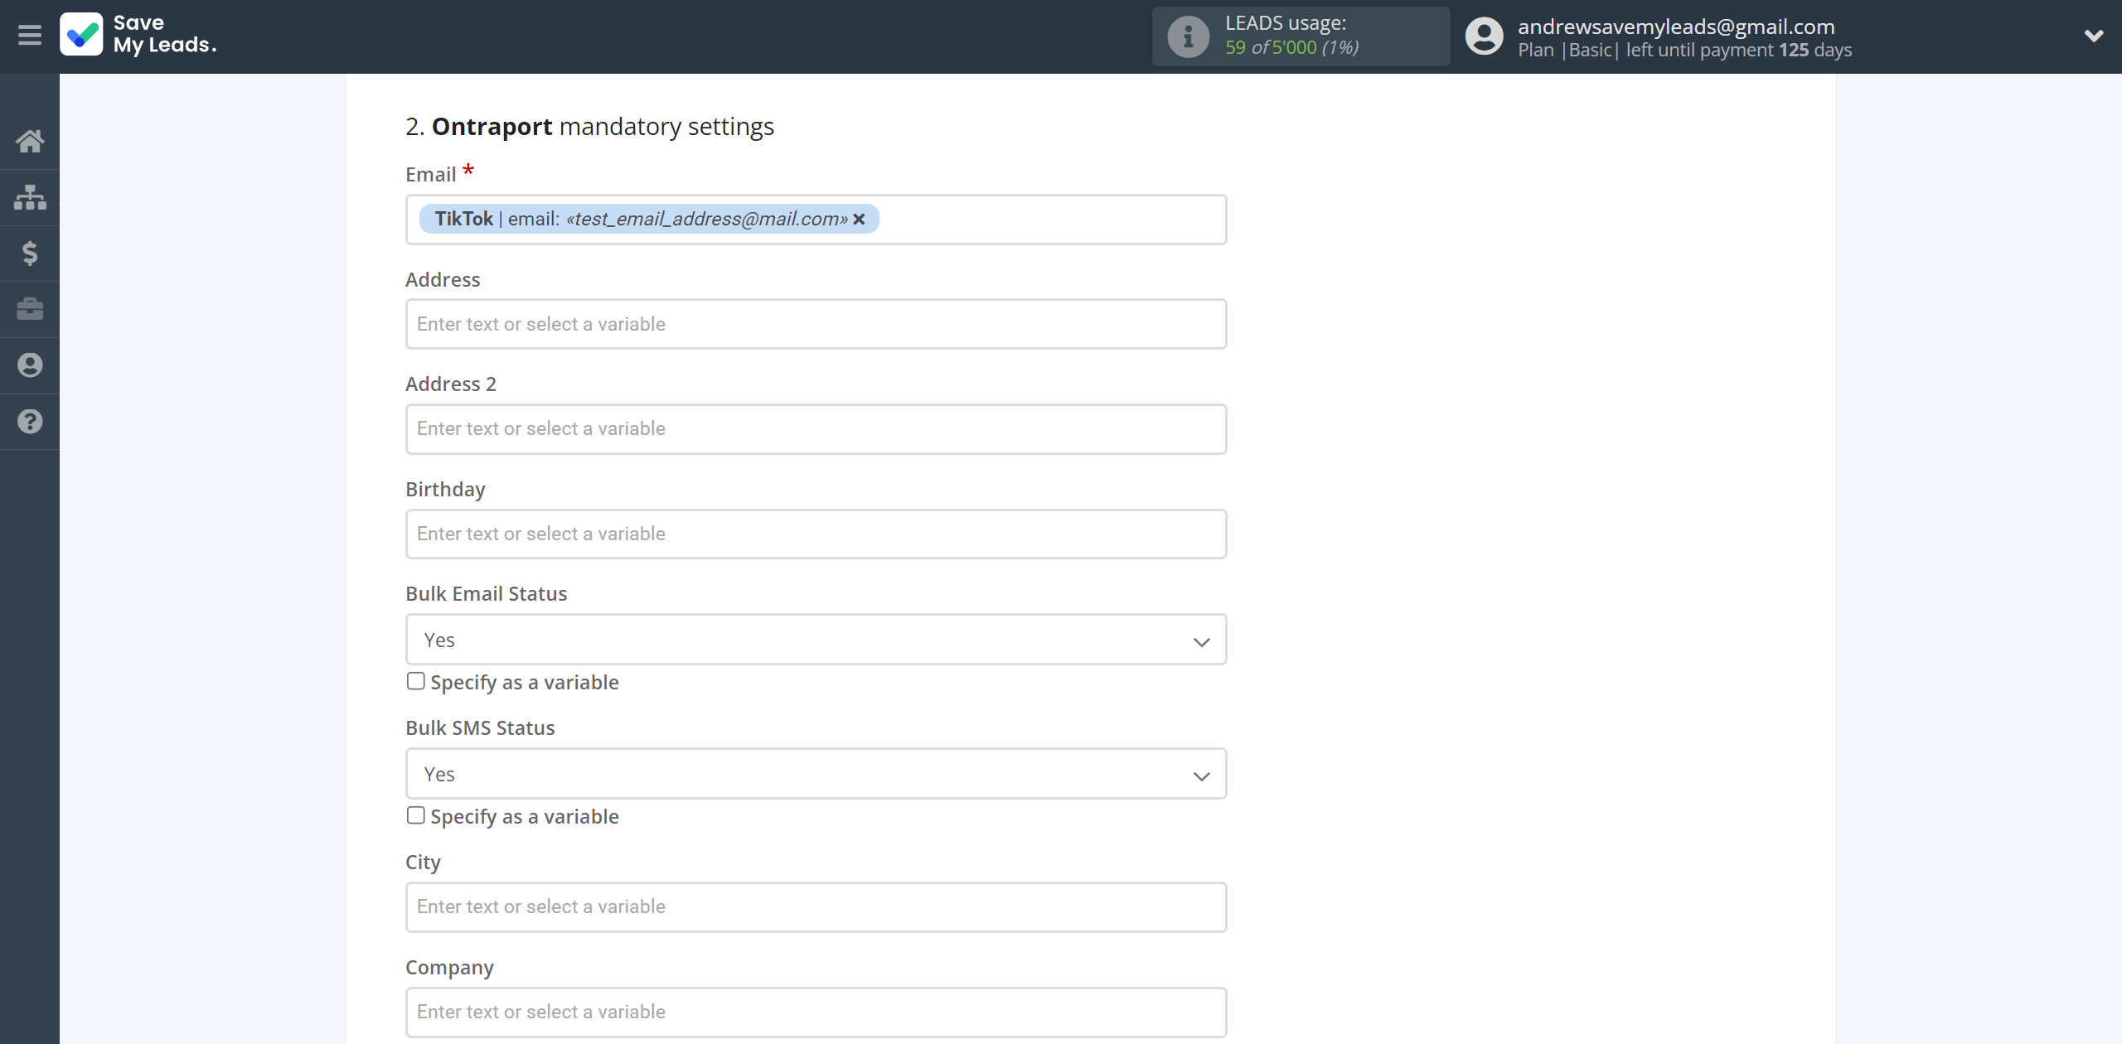Click the Company input field
Viewport: 2122px width, 1044px height.
(x=816, y=1012)
